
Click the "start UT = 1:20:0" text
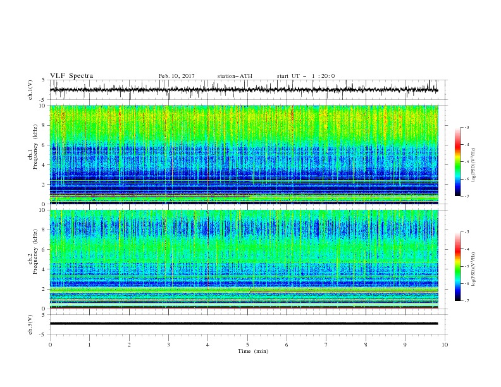[x=306, y=76]
